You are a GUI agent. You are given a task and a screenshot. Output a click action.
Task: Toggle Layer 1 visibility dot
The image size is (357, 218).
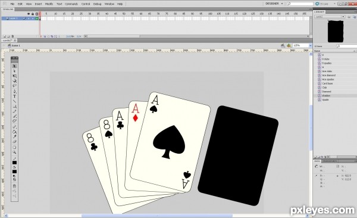point(29,18)
